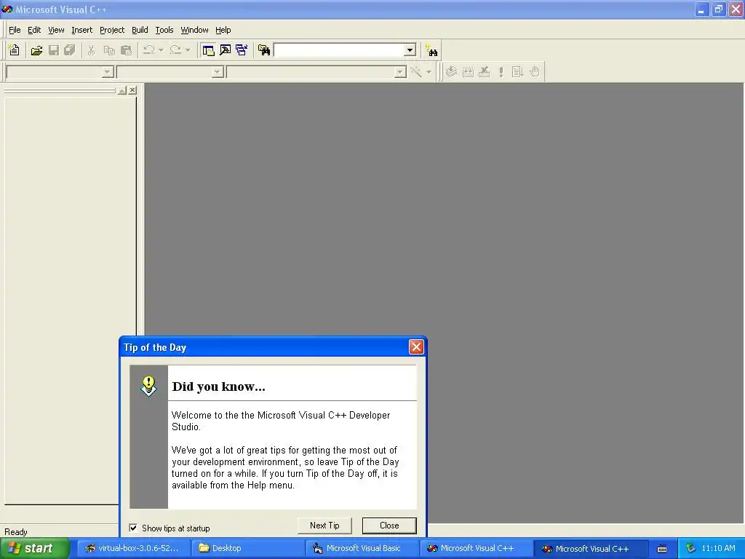The width and height of the screenshot is (745, 559).
Task: Click the Undo arrow icon
Action: [x=148, y=50]
